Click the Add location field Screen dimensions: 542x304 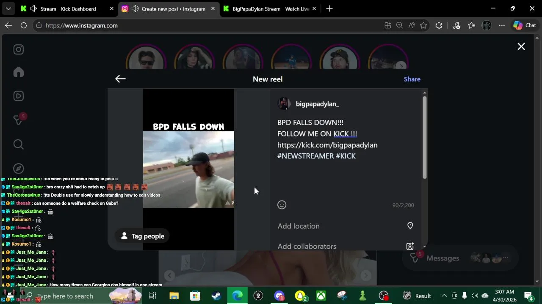click(x=346, y=226)
